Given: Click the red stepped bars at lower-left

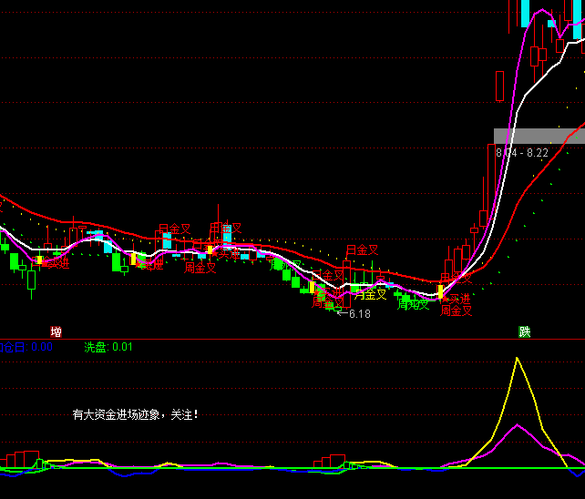Looking at the screenshot, I should (x=22, y=458).
